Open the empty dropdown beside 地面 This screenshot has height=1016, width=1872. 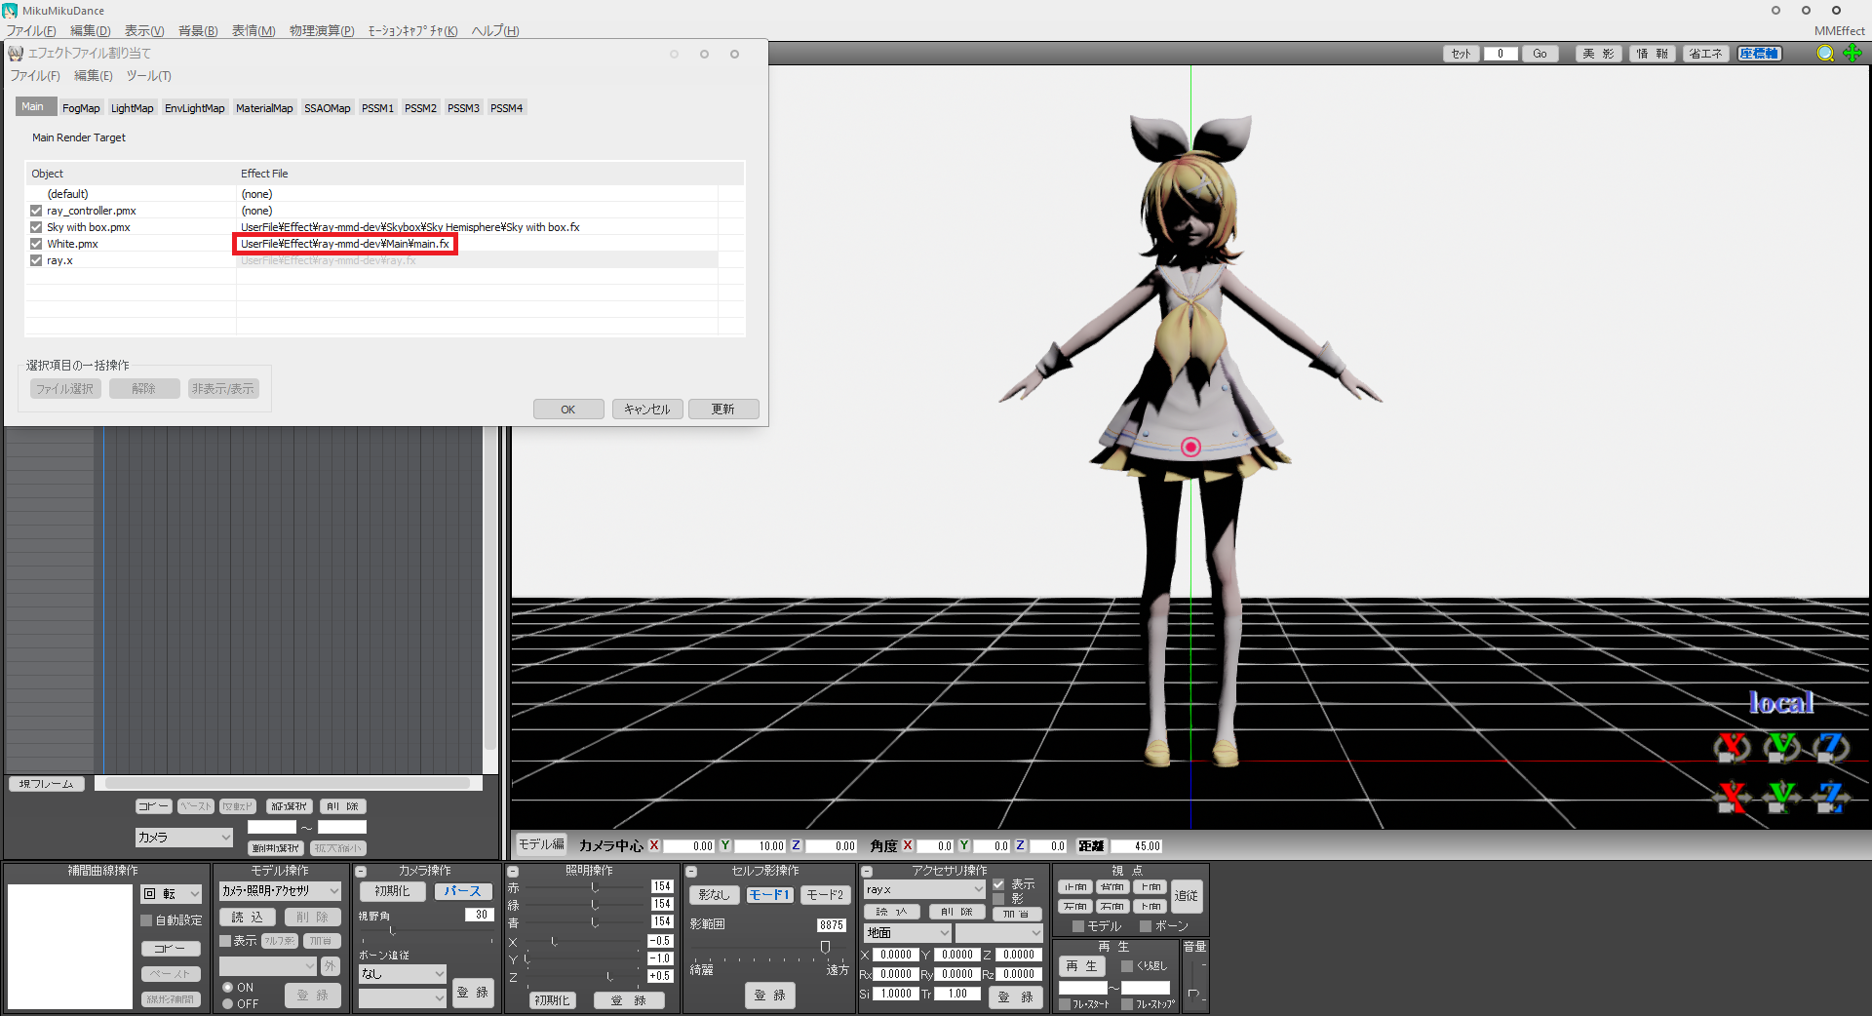pyautogui.click(x=999, y=933)
